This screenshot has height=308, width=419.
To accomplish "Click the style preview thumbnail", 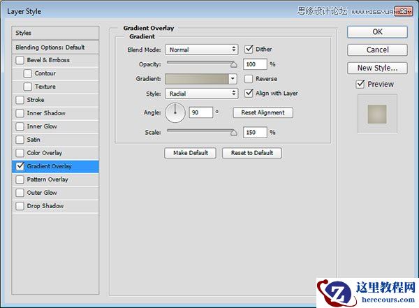I will pos(377,114).
